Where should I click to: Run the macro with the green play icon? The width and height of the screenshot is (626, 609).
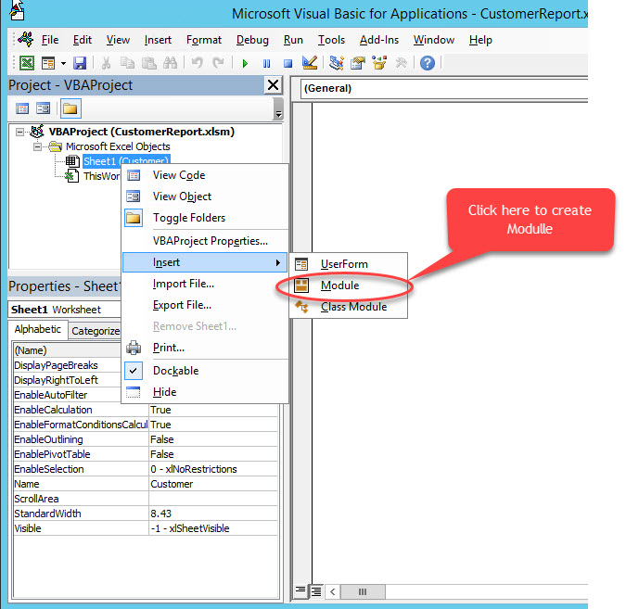click(x=245, y=63)
